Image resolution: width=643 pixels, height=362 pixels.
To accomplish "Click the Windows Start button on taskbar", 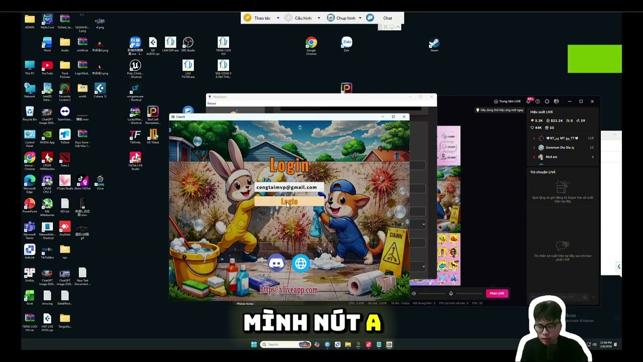I will (x=254, y=344).
